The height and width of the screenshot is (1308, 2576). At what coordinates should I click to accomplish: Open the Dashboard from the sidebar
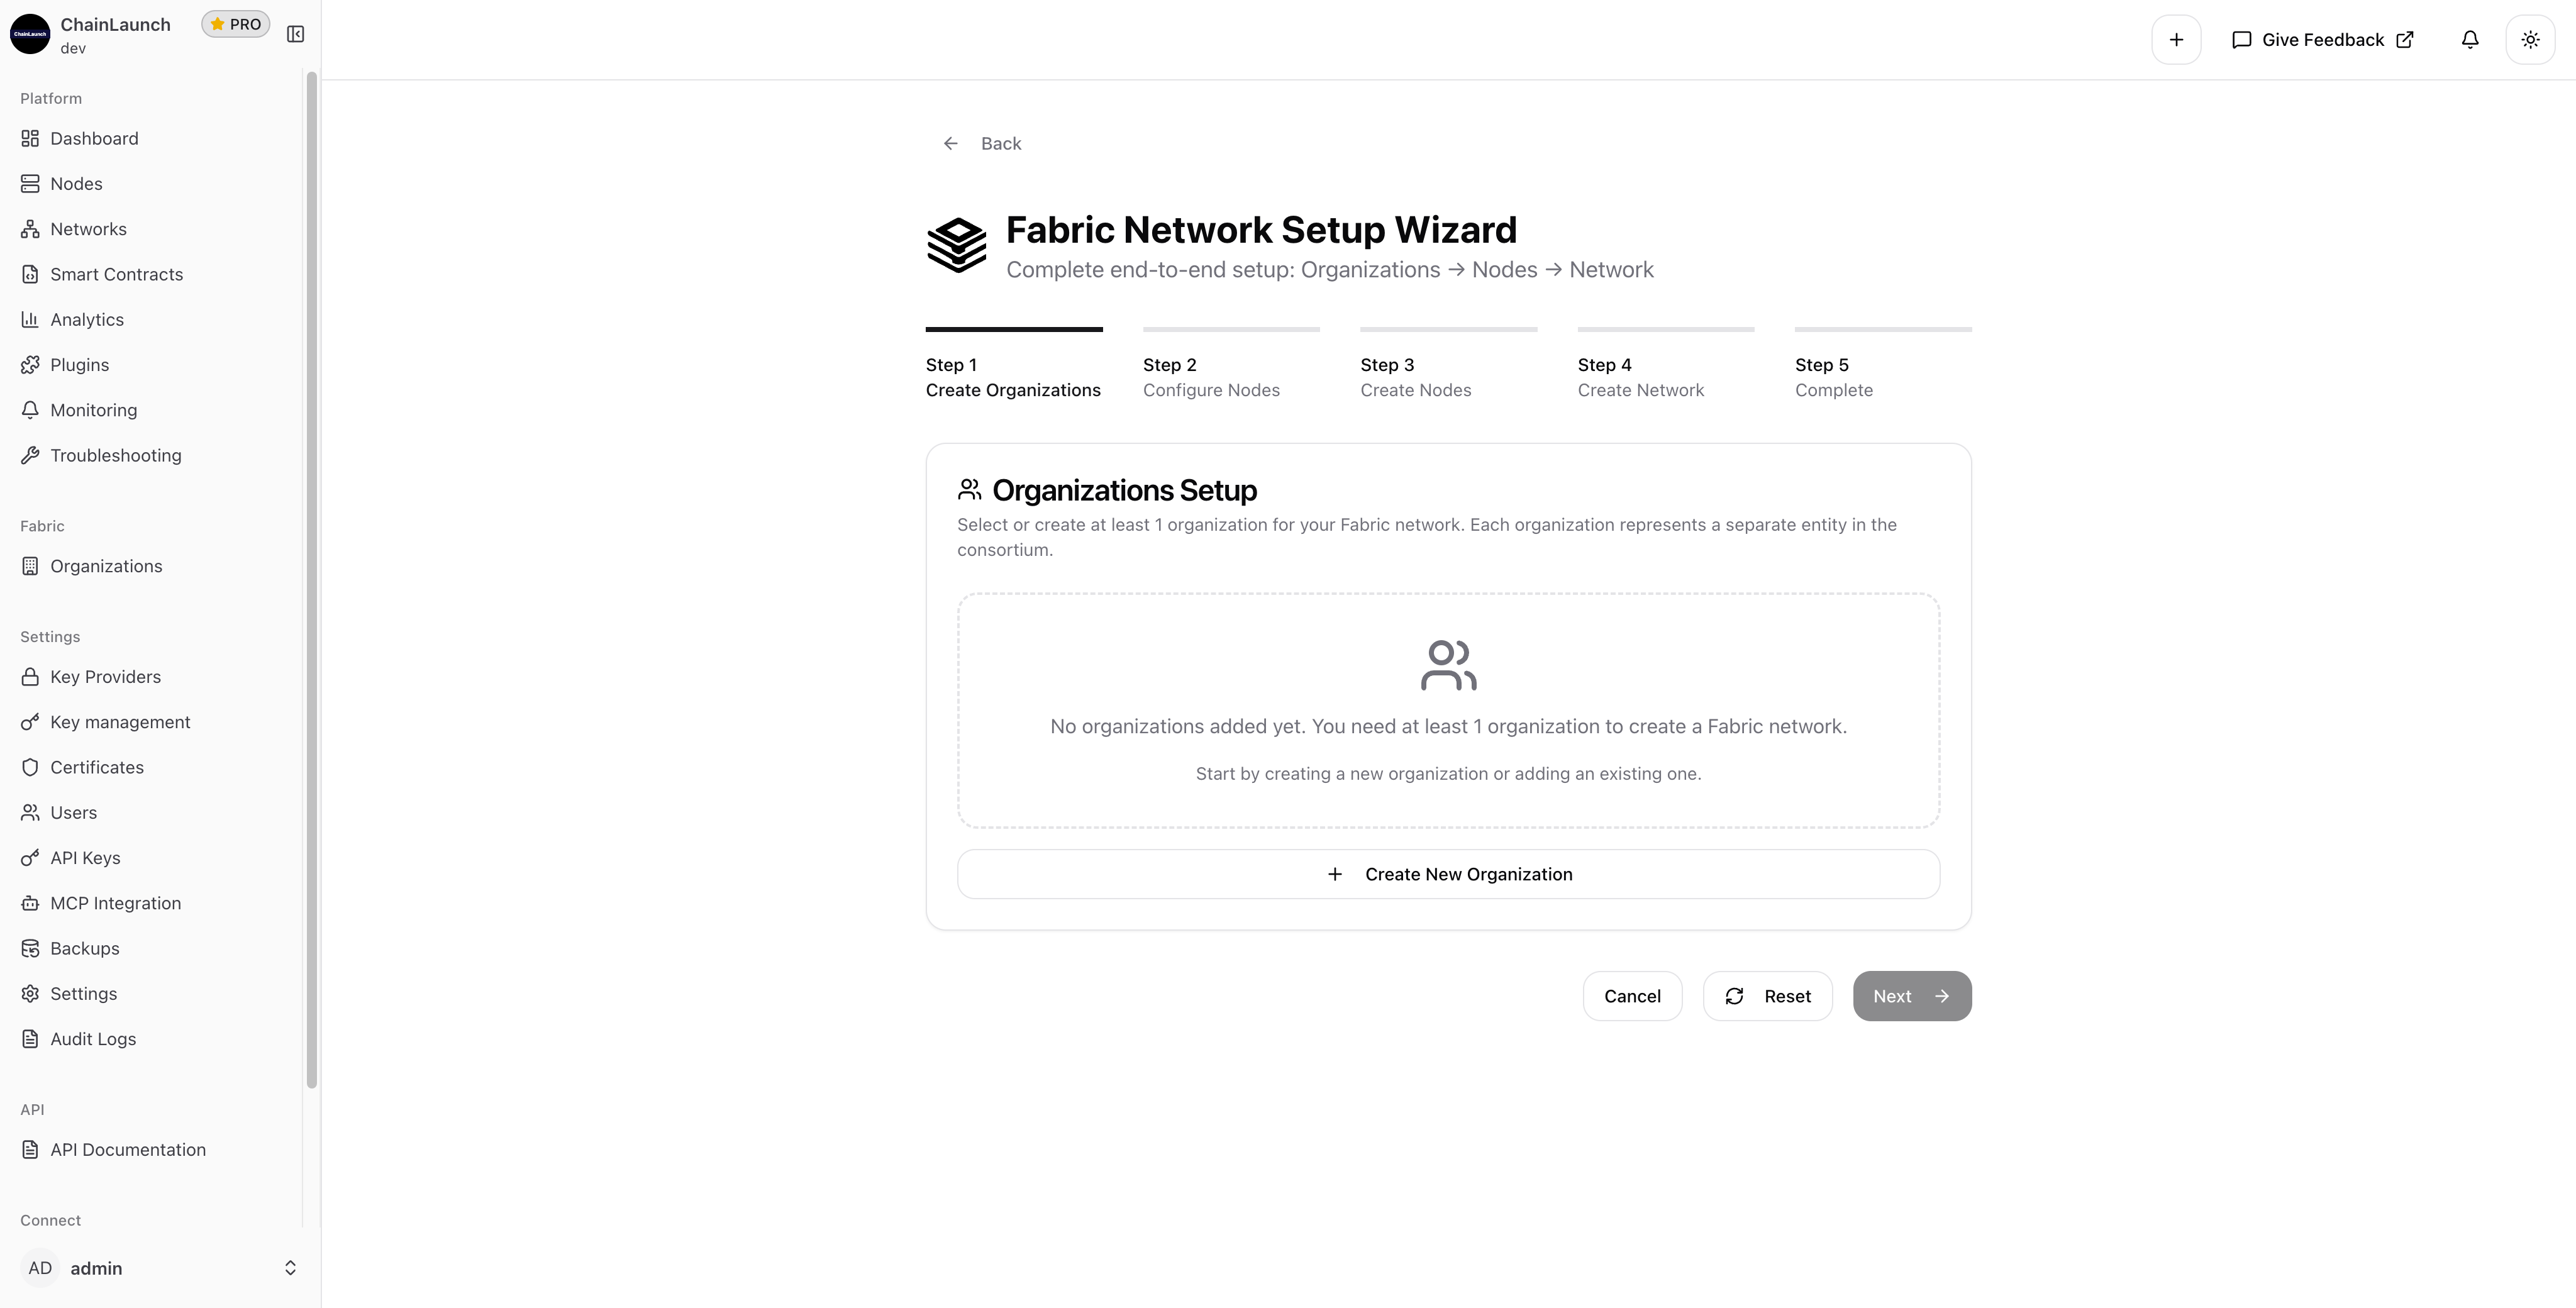pyautogui.click(x=94, y=138)
